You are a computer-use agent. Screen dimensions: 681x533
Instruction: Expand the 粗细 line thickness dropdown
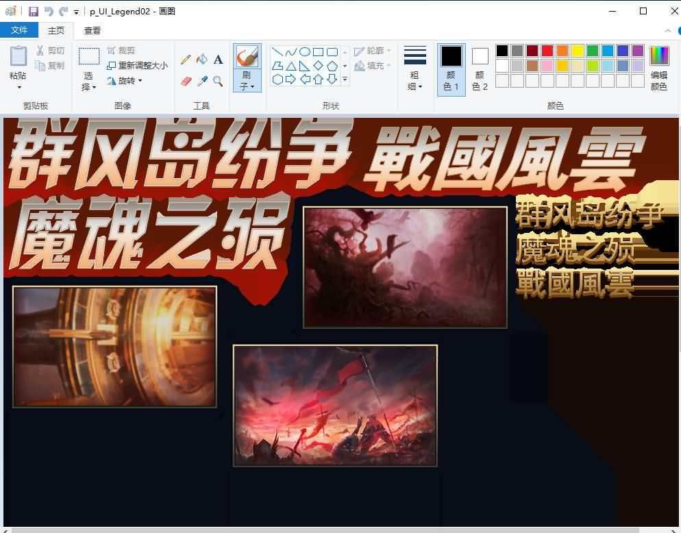414,81
